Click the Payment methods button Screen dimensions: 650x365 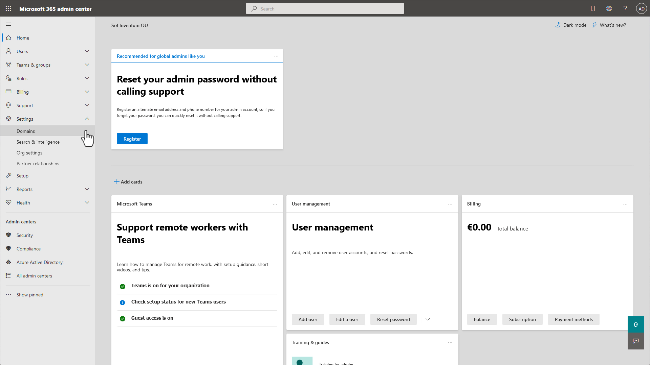pyautogui.click(x=573, y=319)
